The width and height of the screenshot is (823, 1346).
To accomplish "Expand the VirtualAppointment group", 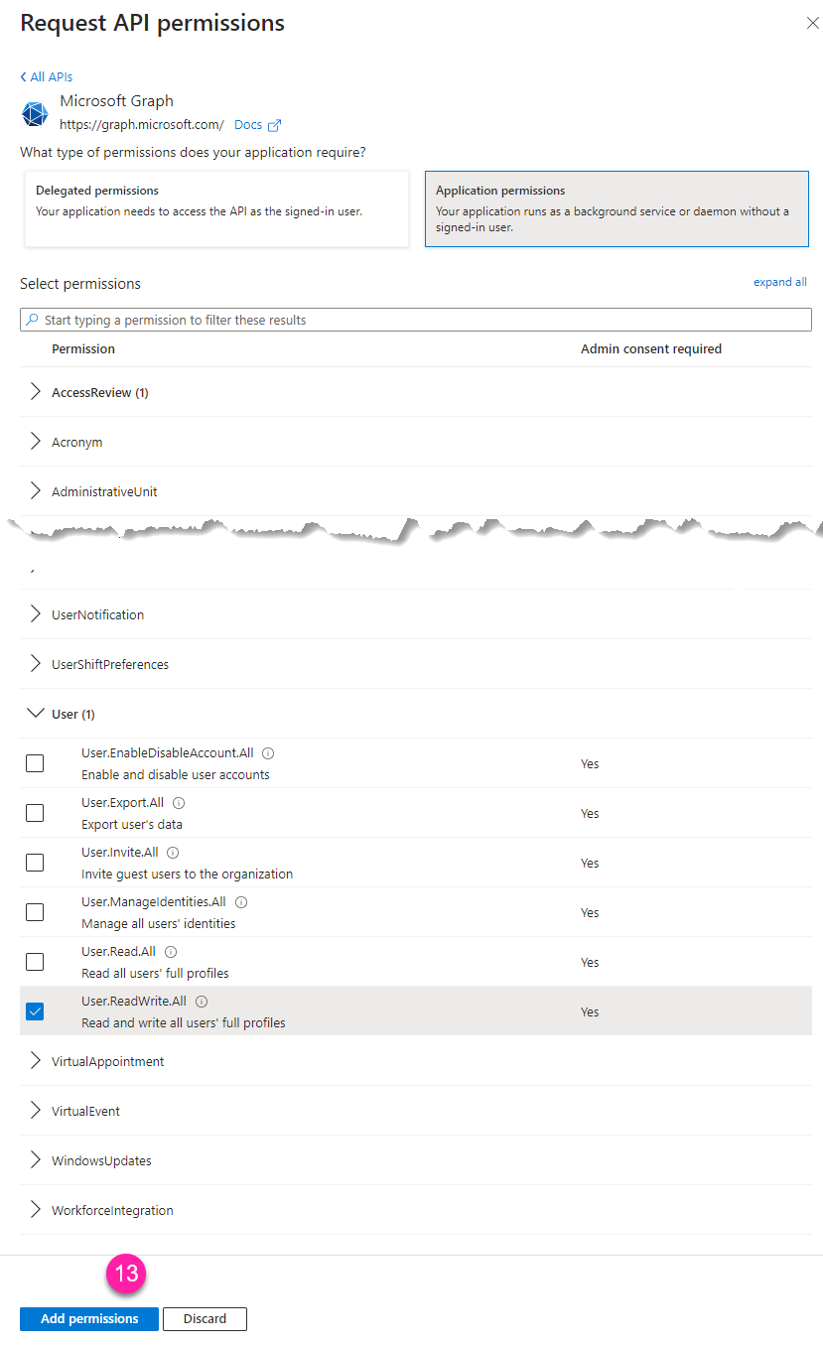I will [x=36, y=1061].
